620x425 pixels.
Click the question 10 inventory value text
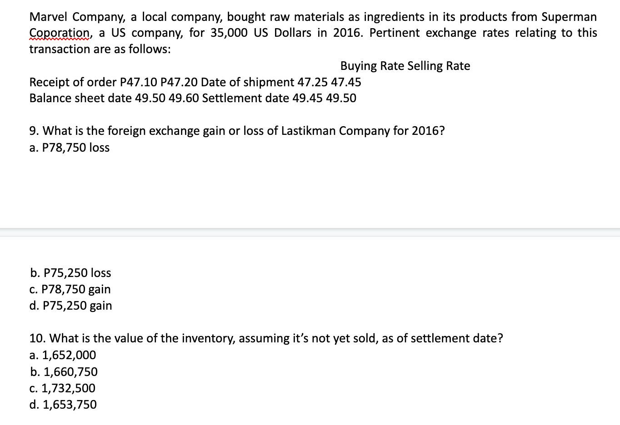click(x=266, y=338)
